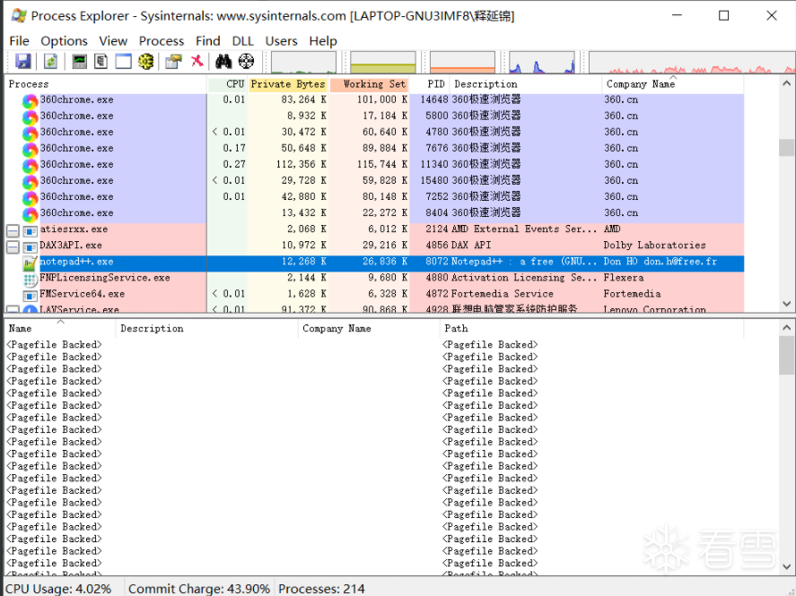Select 360chrome.exe with PID 7676
The image size is (796, 596).
pyautogui.click(x=374, y=150)
